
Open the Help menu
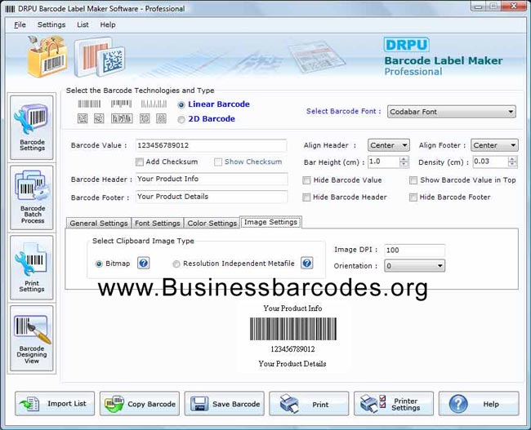108,24
